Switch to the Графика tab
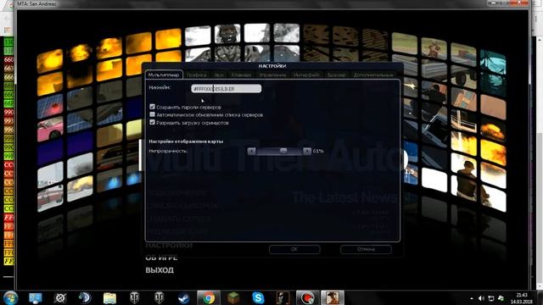The image size is (543, 305). 196,75
